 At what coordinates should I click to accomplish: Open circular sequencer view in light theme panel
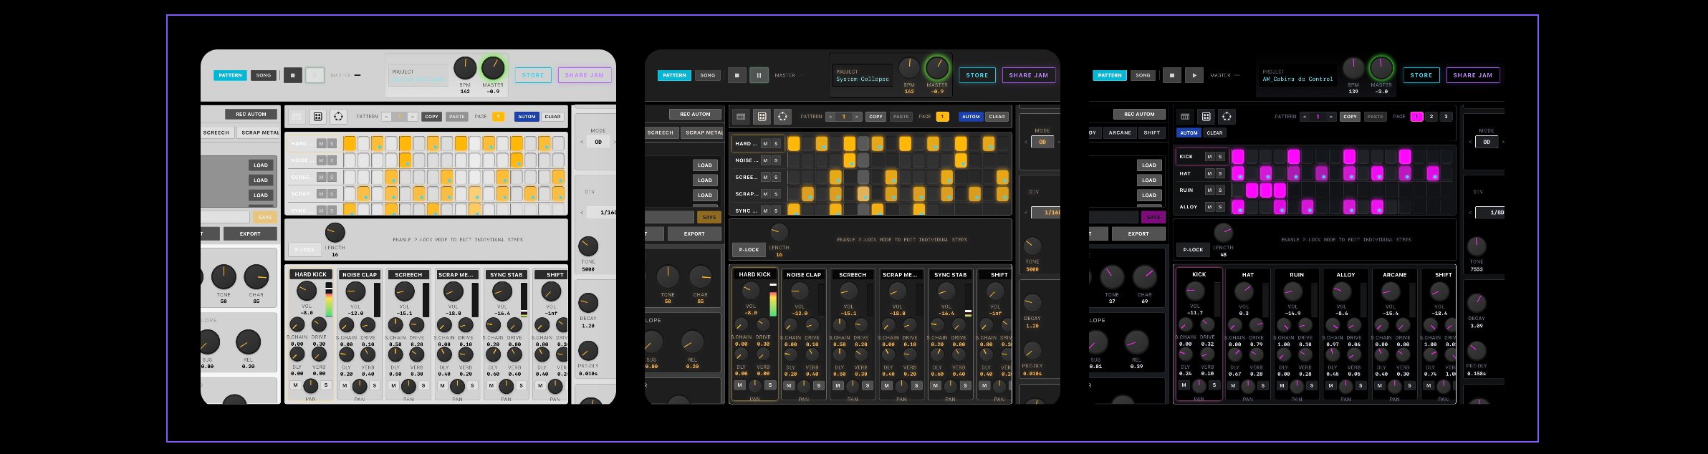[339, 117]
